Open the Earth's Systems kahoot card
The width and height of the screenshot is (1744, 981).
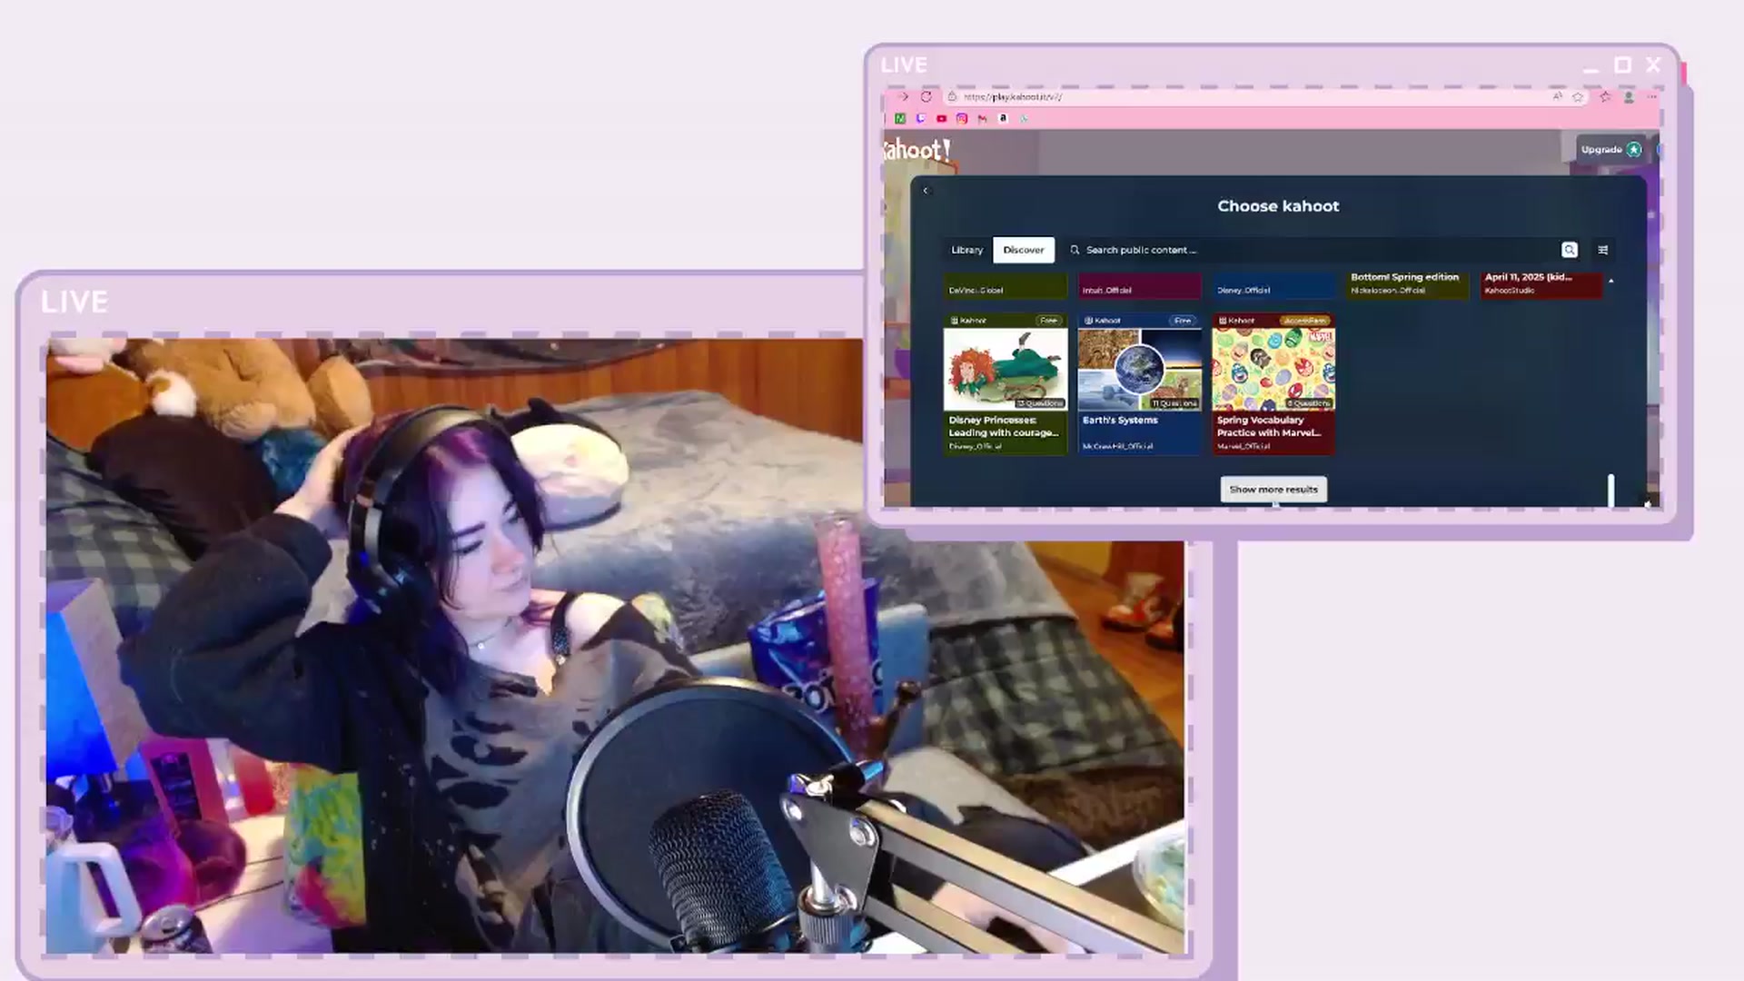pyautogui.click(x=1139, y=384)
